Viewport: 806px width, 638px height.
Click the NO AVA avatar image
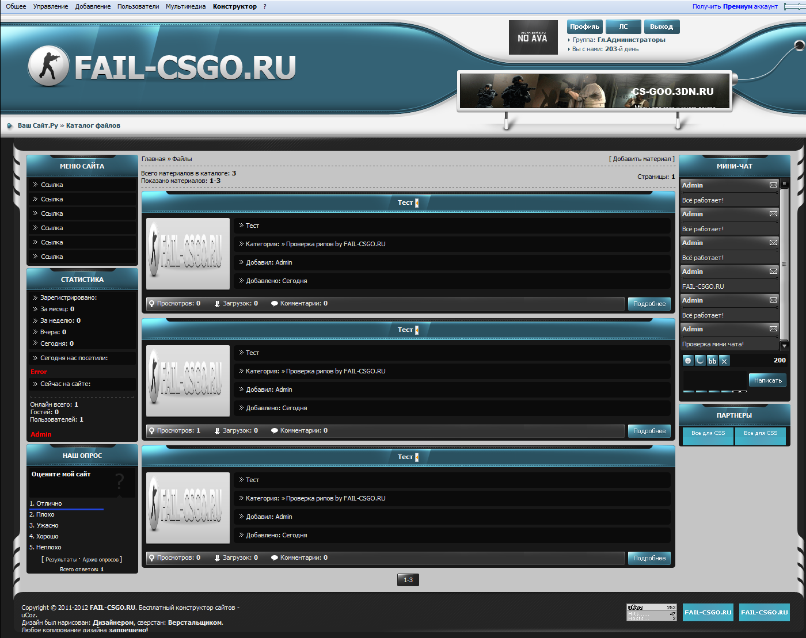533,37
